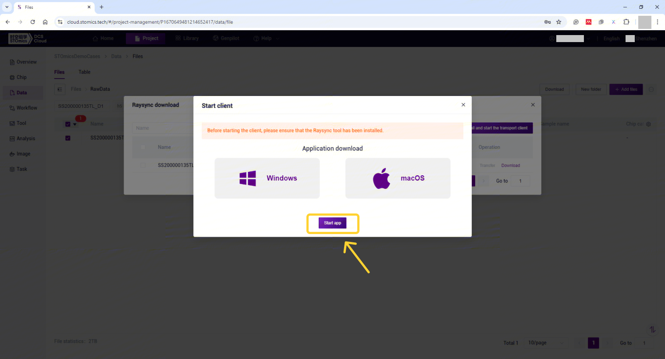This screenshot has height=359, width=665.
Task: Toggle the select-all checkbox in file table
Action: pyautogui.click(x=68, y=124)
